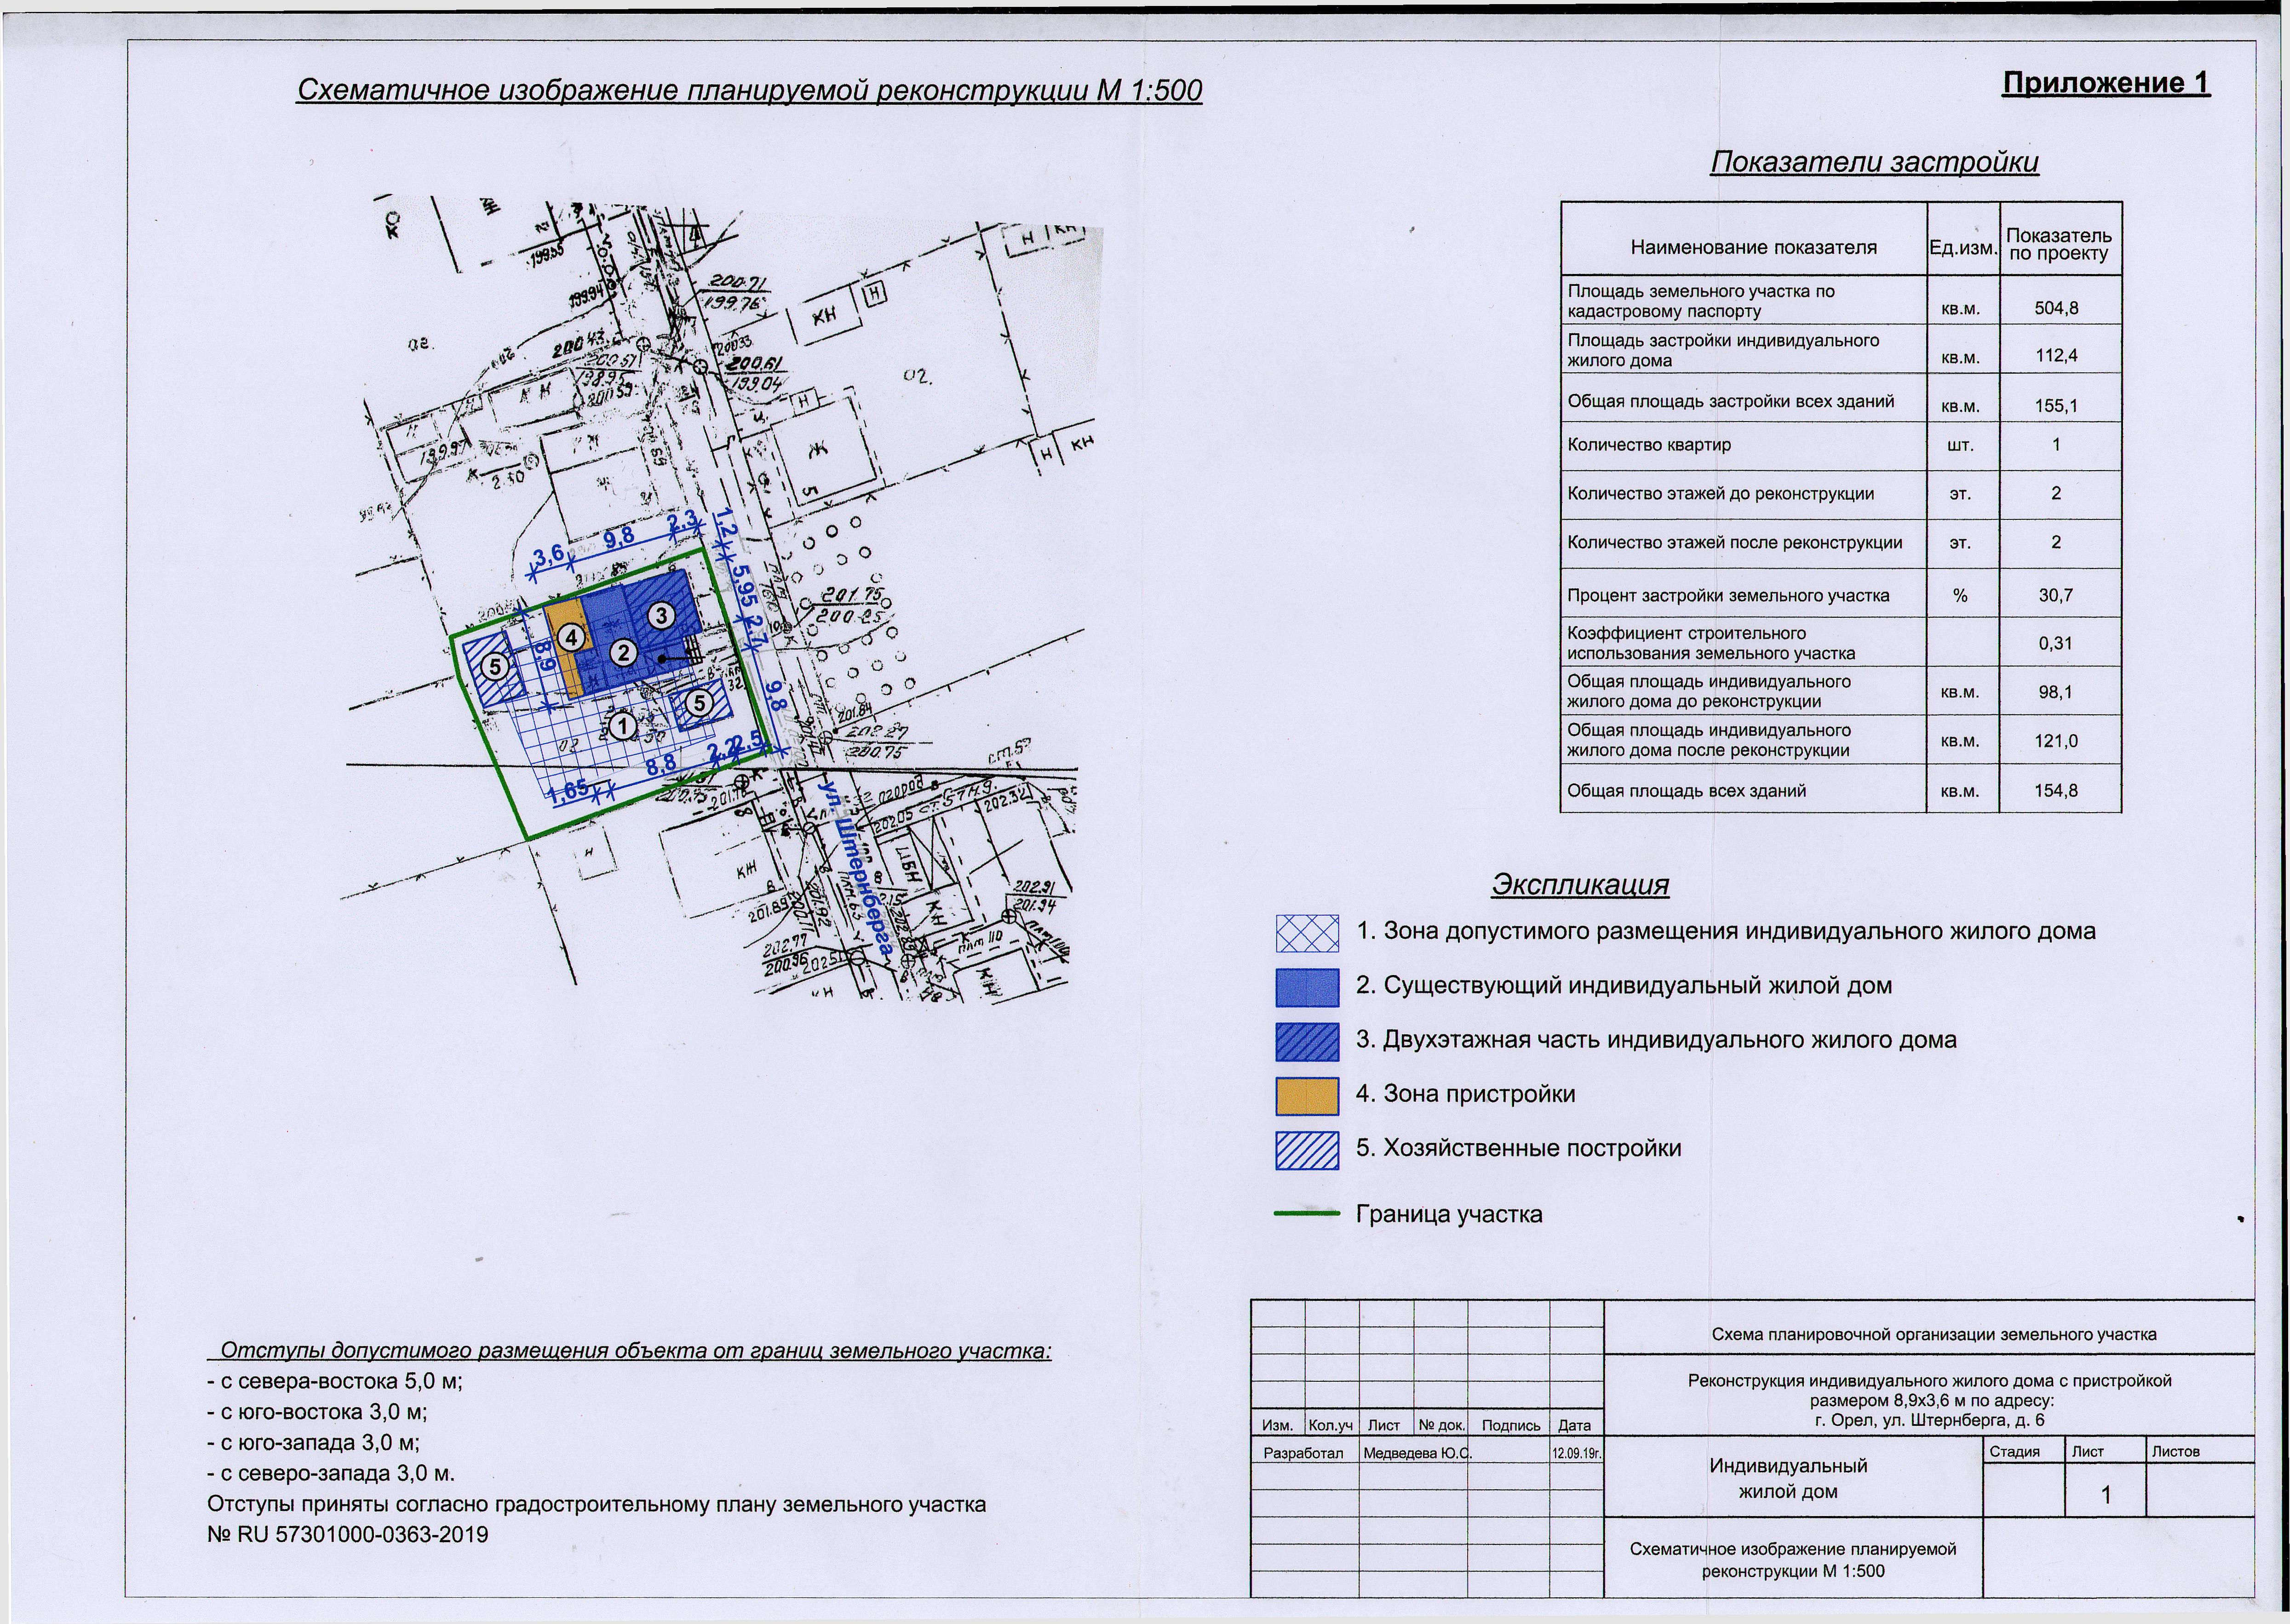Click legend text '5. Хозяйственные постройки'

coord(1519,1148)
